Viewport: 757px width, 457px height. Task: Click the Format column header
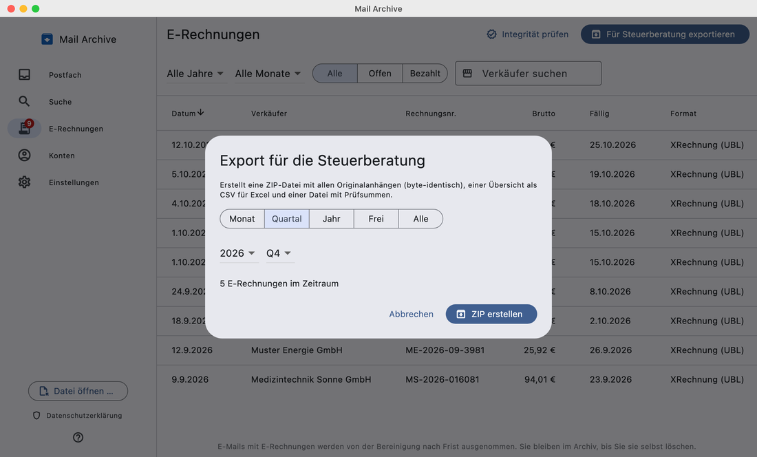683,114
